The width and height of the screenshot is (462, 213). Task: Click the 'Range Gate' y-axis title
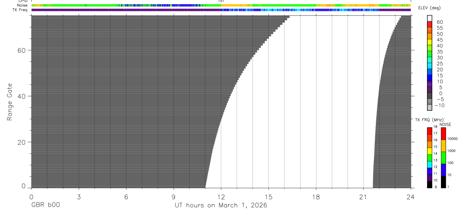pos(9,102)
